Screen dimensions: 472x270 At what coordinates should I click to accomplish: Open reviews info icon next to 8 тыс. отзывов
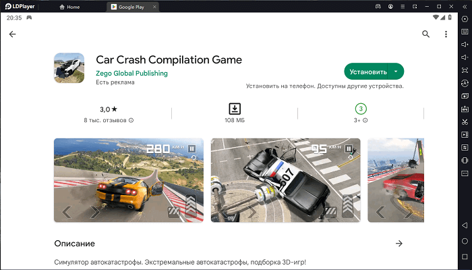pos(131,120)
